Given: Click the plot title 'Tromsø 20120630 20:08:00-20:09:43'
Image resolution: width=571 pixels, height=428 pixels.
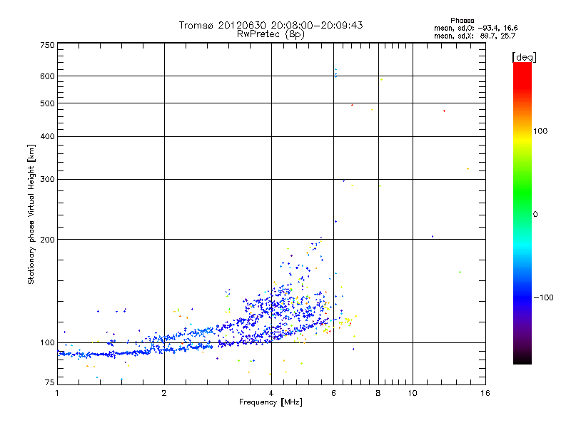Looking at the screenshot, I should [x=271, y=25].
